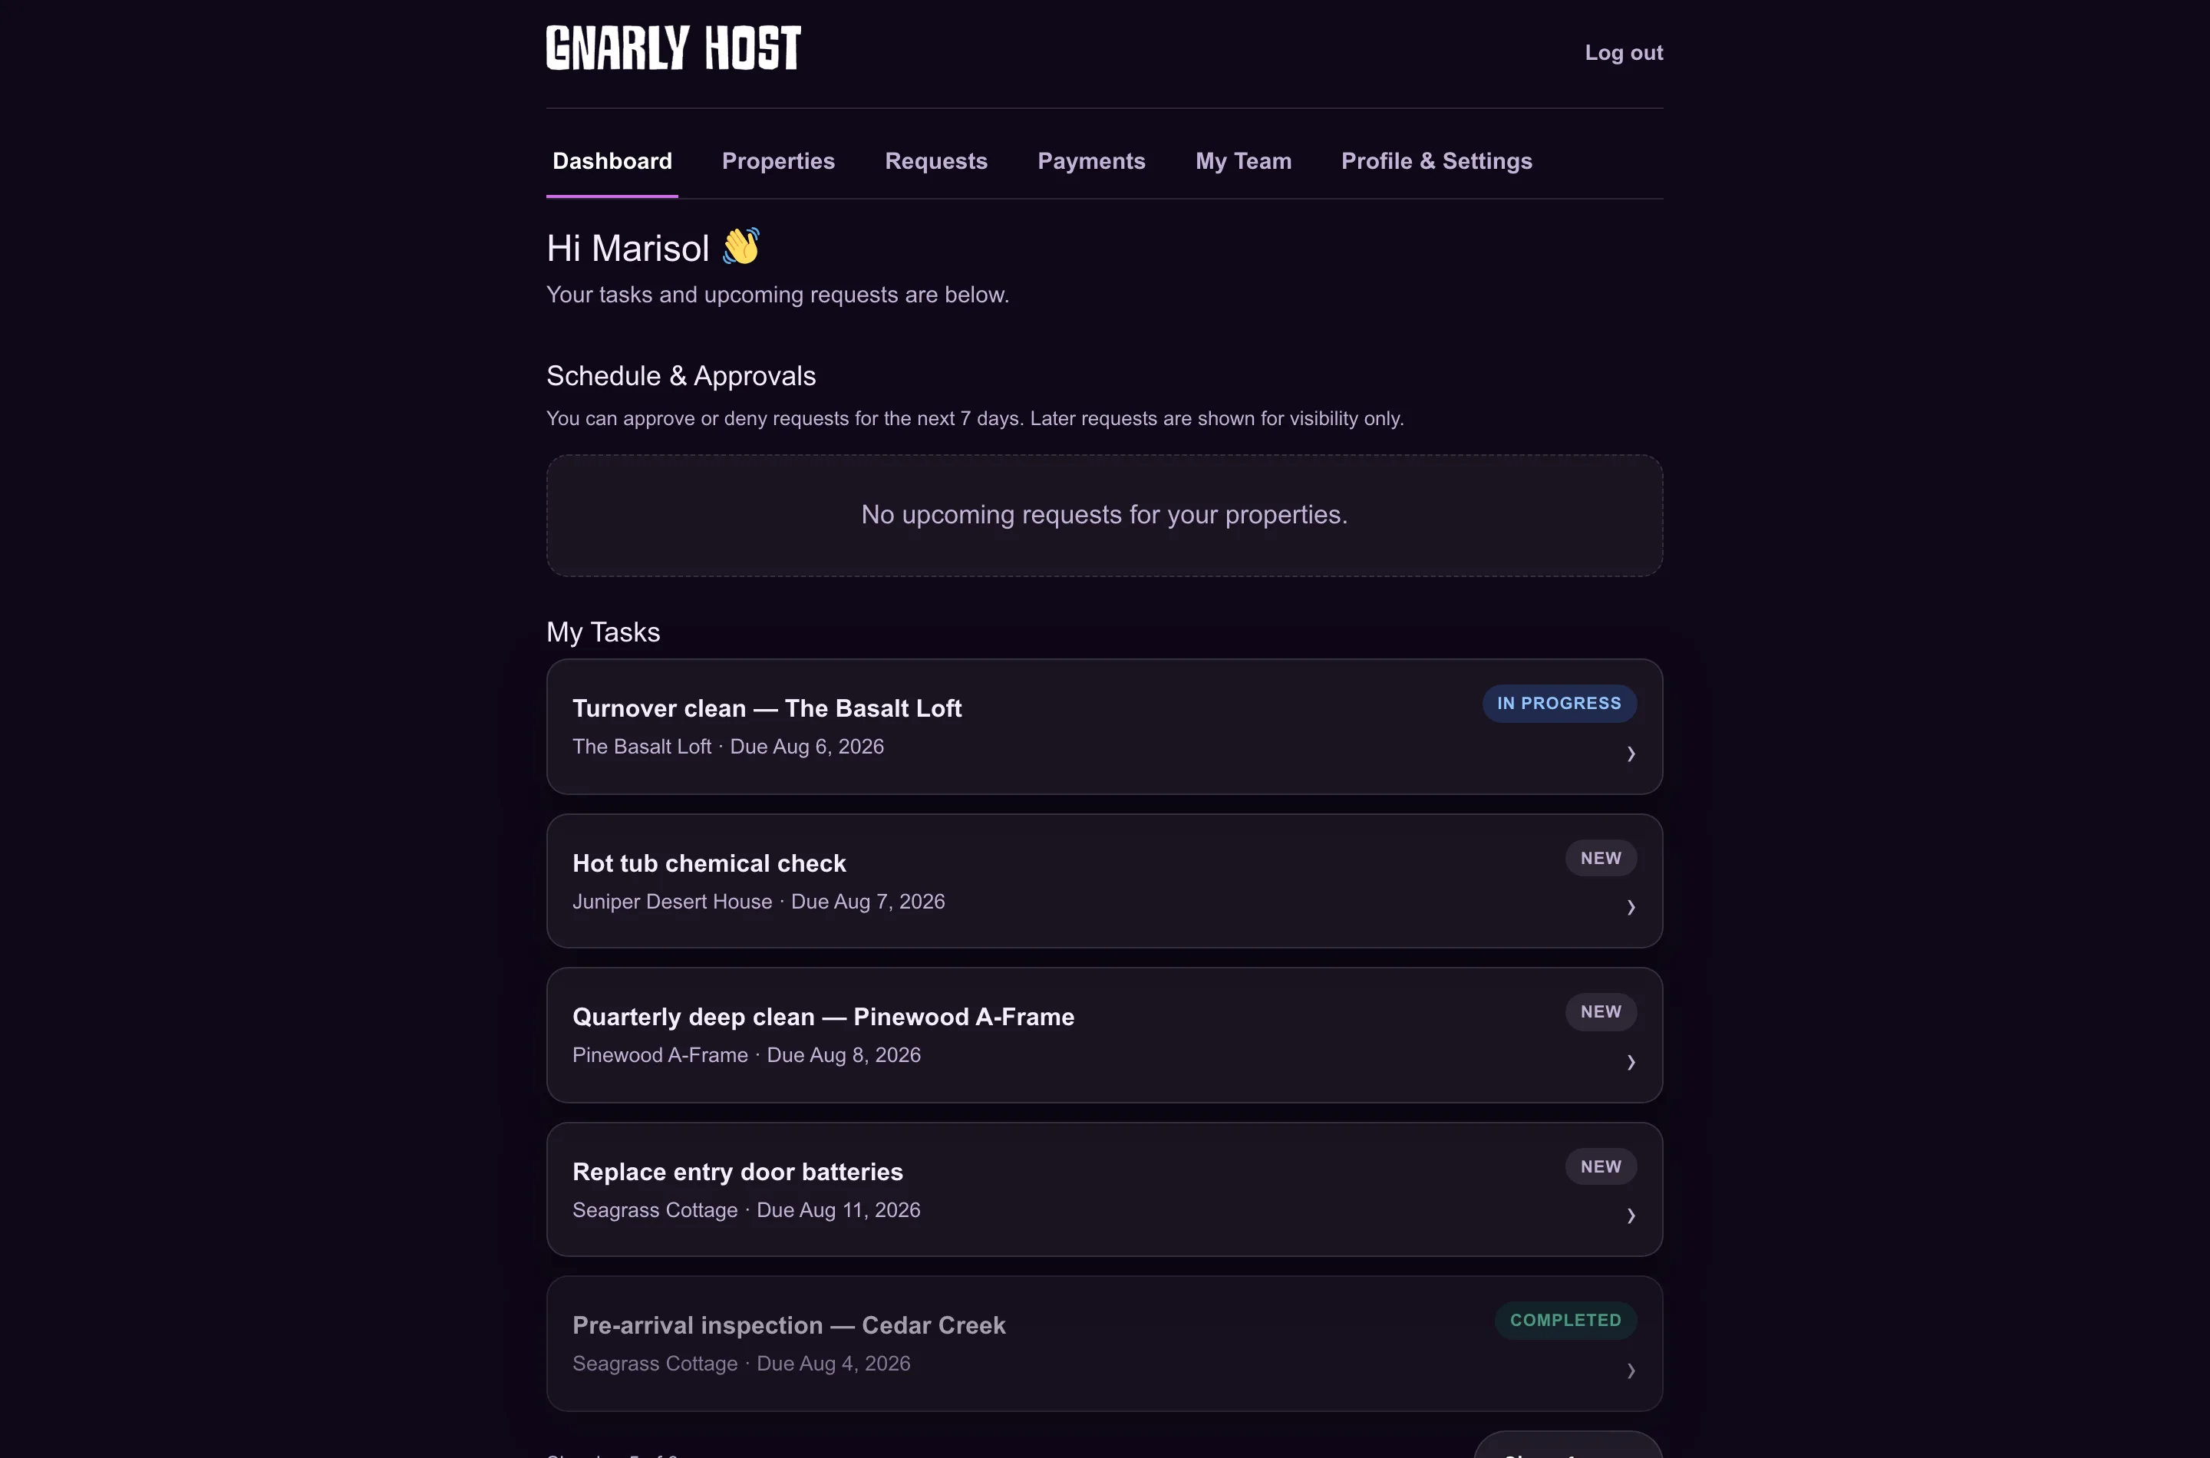Log out of the account
The height and width of the screenshot is (1458, 2210).
(x=1623, y=53)
